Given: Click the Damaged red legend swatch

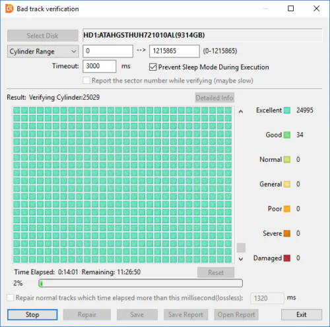Looking at the screenshot, I should [287, 258].
